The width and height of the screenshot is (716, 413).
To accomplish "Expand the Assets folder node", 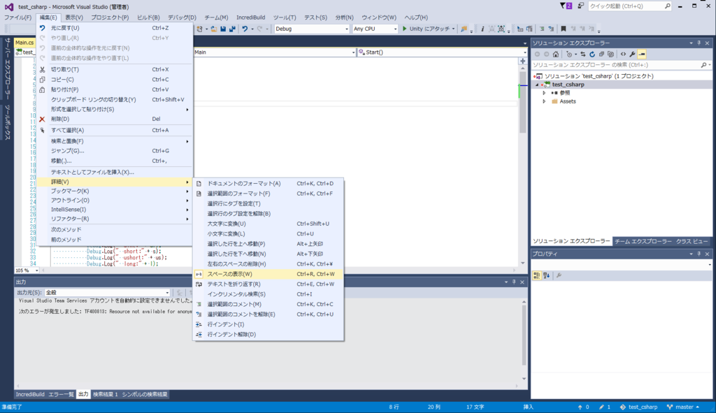I will pos(544,101).
